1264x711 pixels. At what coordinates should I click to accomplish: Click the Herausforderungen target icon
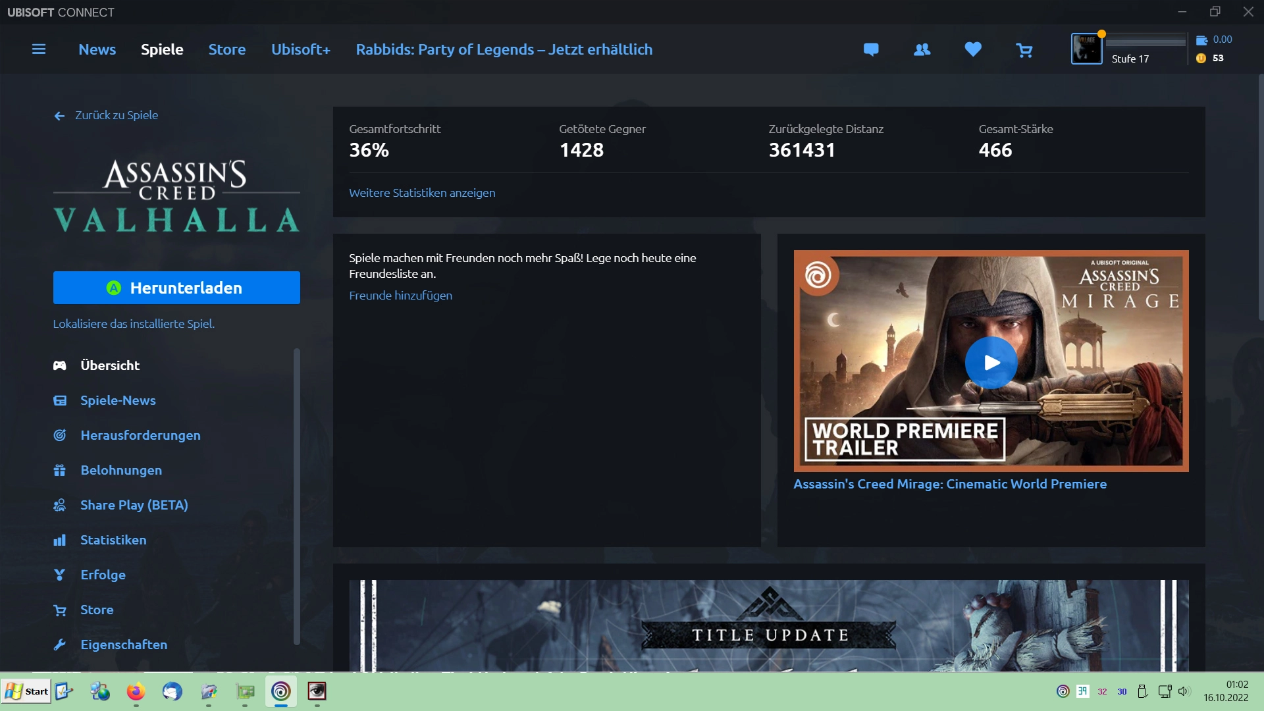click(x=60, y=435)
